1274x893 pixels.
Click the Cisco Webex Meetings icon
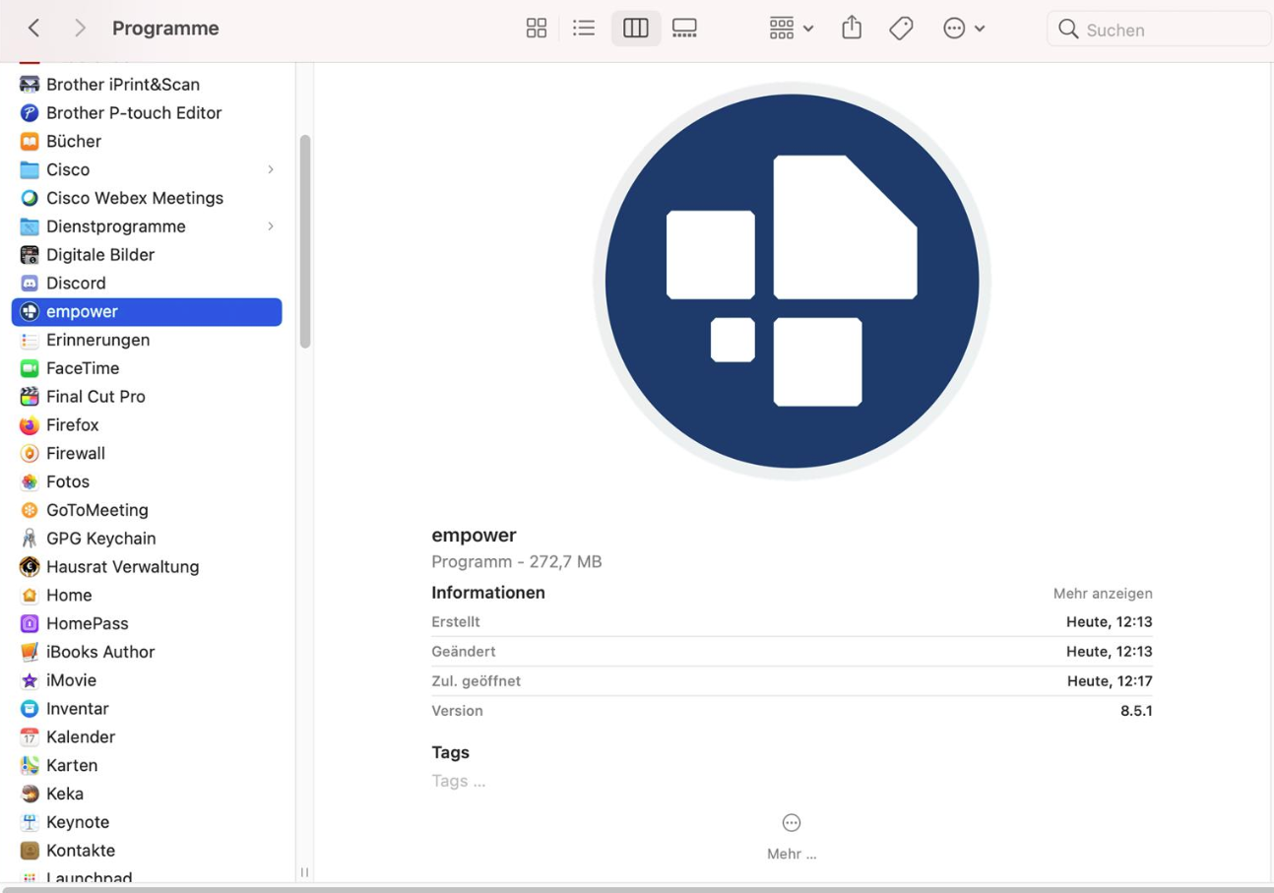click(30, 198)
